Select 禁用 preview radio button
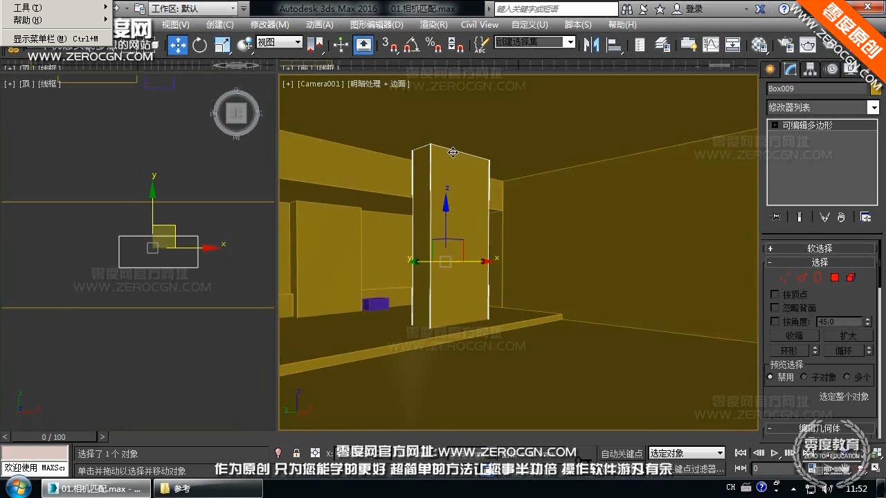 point(770,377)
